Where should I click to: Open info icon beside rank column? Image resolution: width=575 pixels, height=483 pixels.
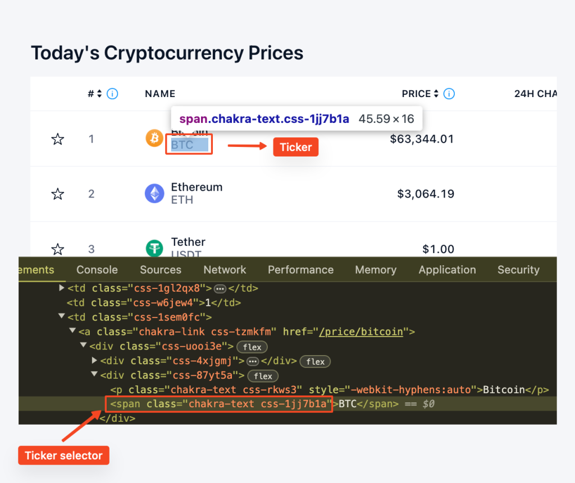click(x=112, y=94)
